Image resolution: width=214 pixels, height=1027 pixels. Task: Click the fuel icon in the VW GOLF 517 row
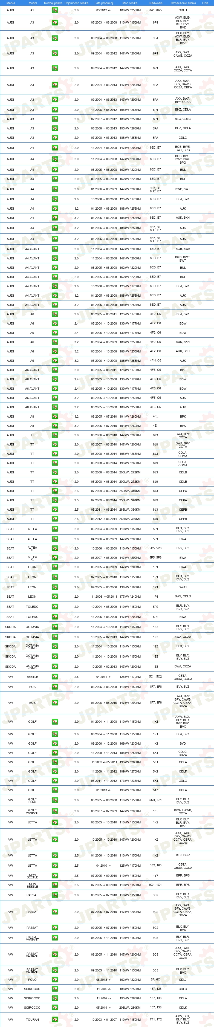[55, 790]
